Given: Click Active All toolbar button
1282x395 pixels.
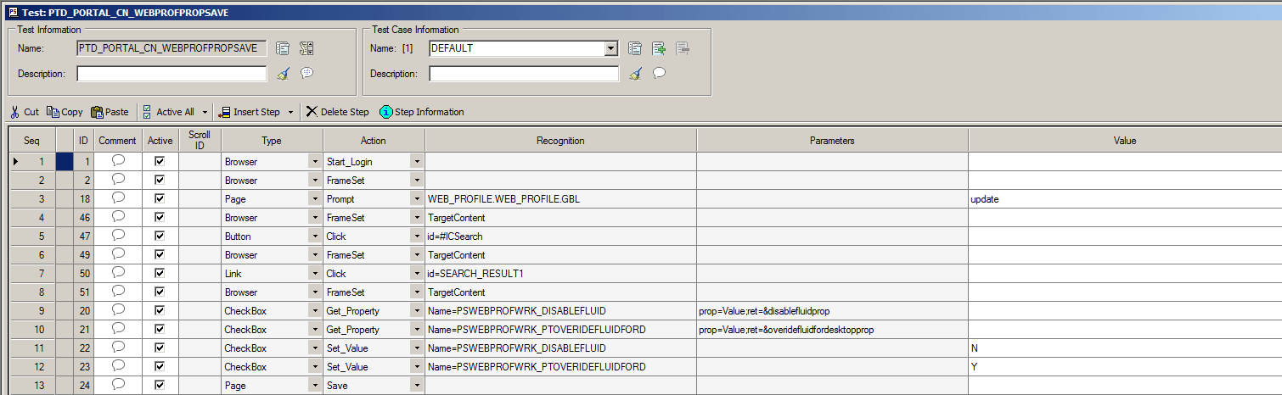Looking at the screenshot, I should (x=168, y=112).
